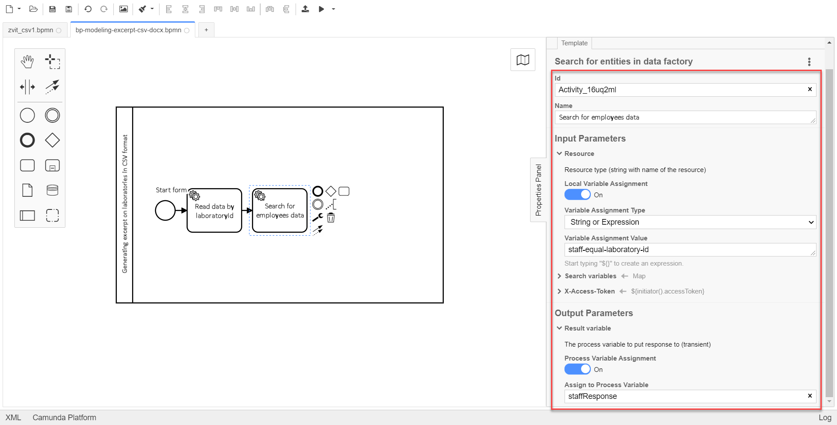Create a task from palette
This screenshot has width=837, height=425.
(x=27, y=165)
